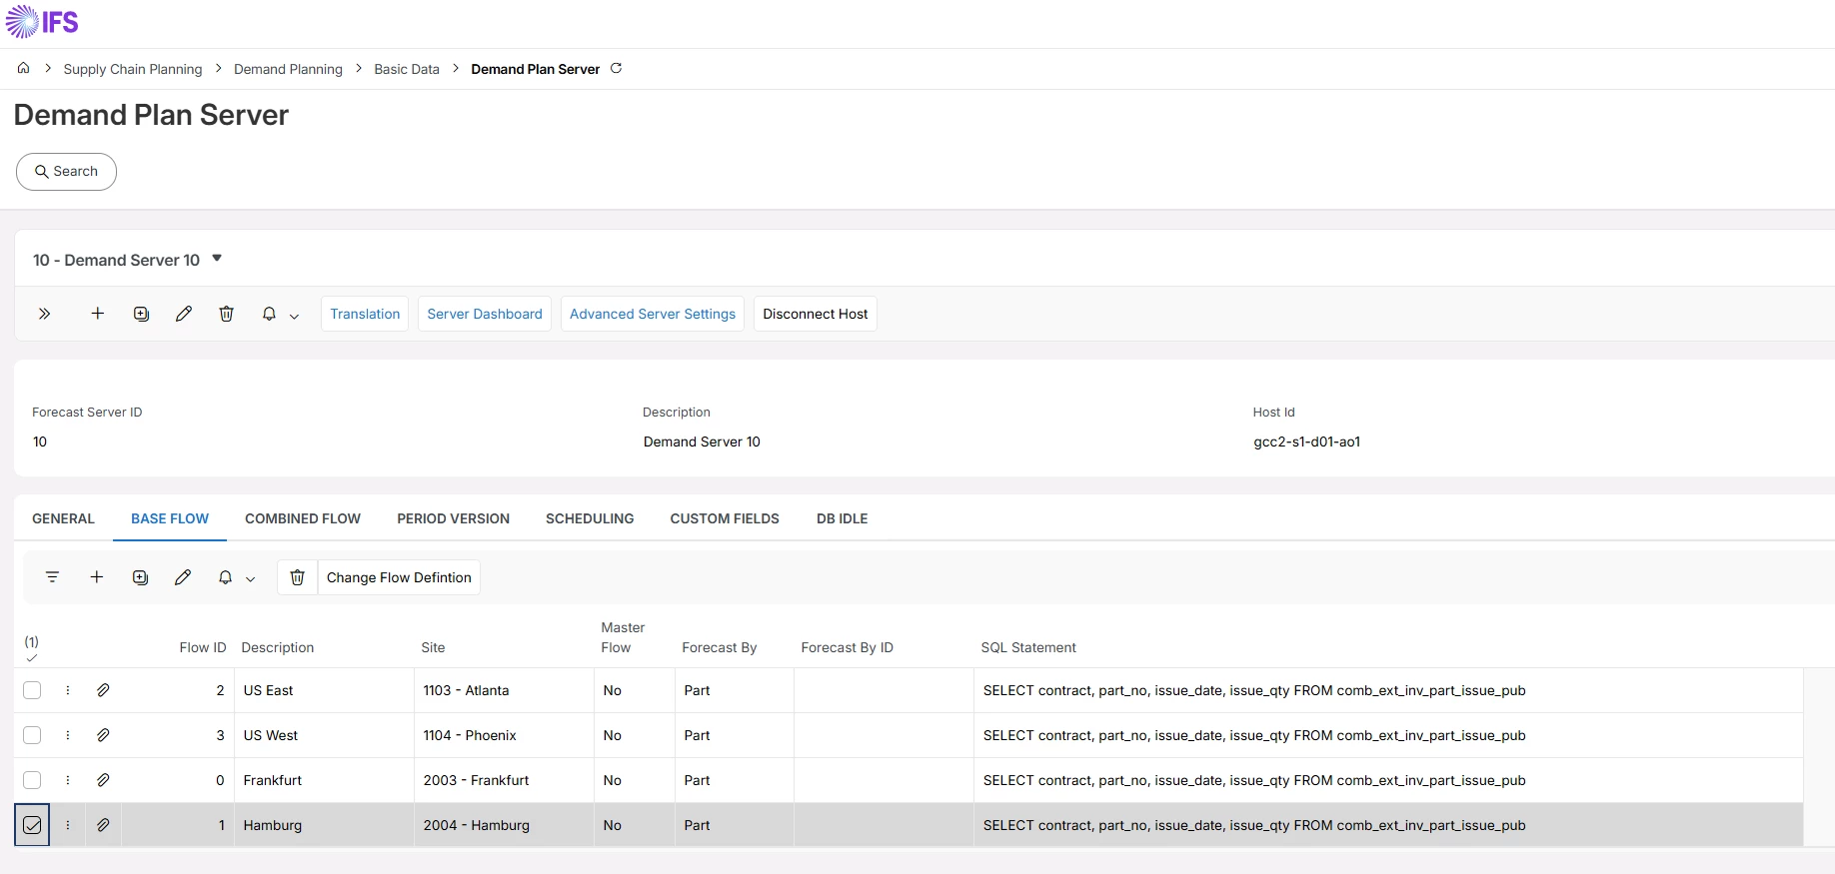Select the US East row checkbox

32,690
